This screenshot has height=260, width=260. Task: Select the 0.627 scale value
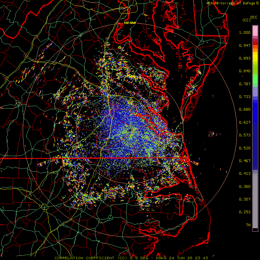pyautogui.click(x=245, y=122)
